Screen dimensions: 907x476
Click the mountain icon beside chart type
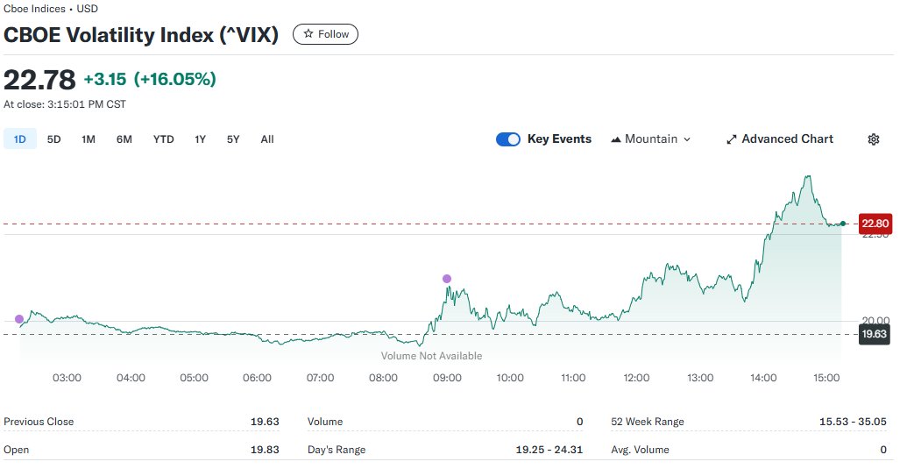tap(616, 139)
